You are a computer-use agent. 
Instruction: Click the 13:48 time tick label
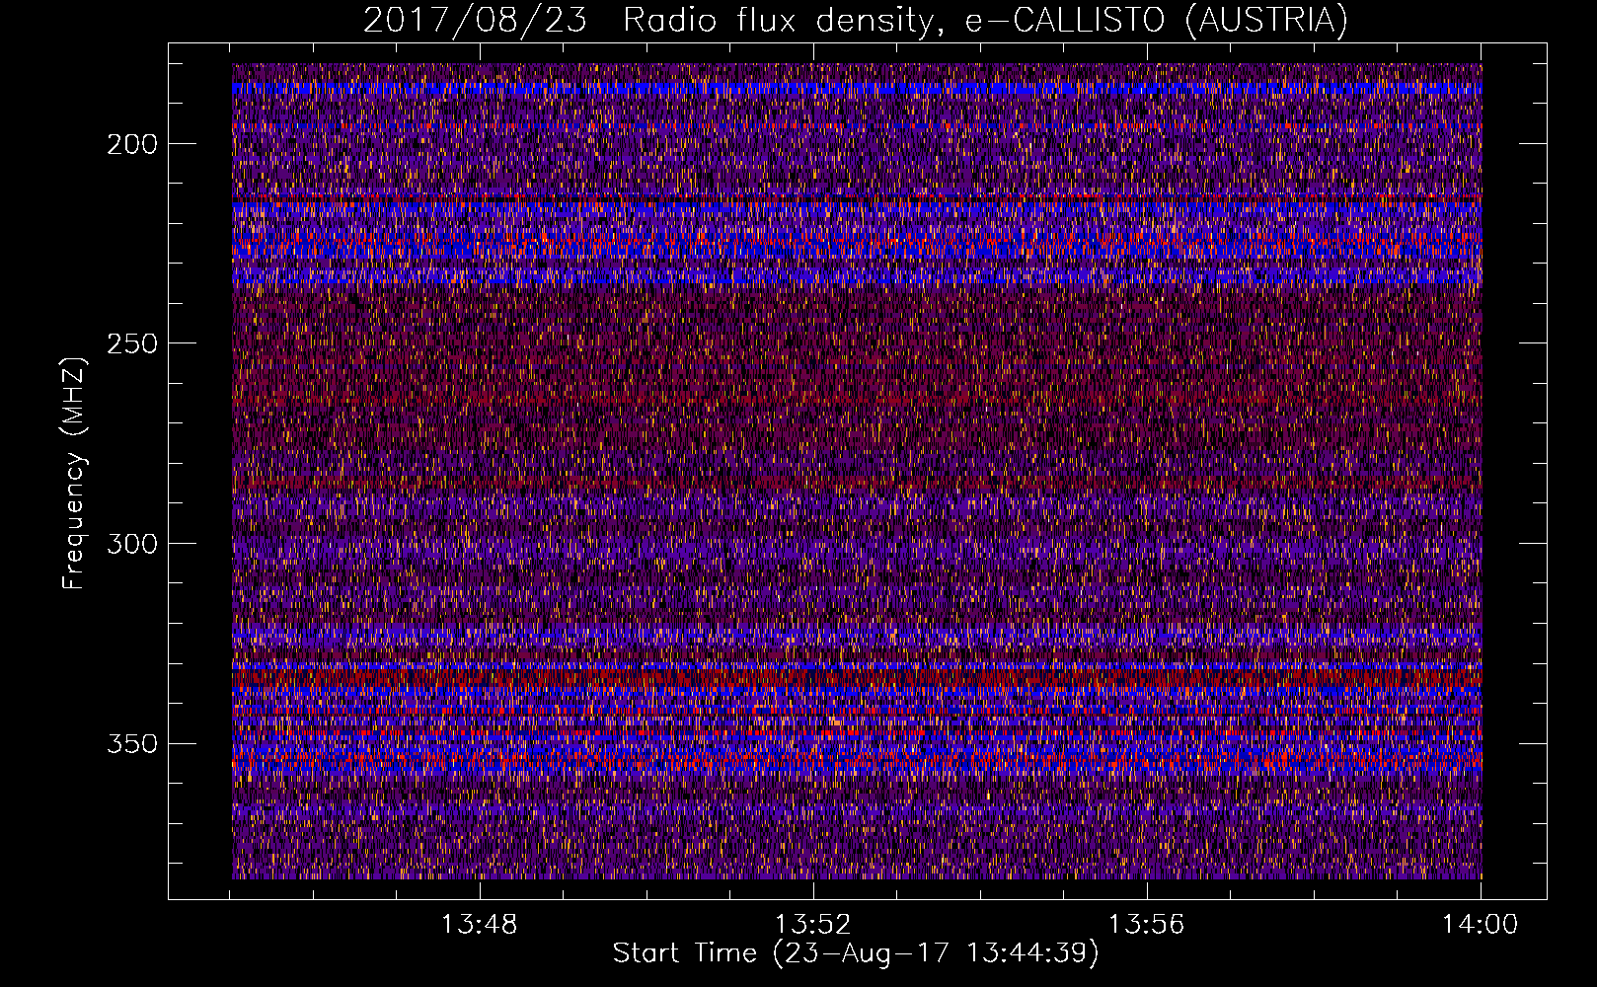coord(480,925)
